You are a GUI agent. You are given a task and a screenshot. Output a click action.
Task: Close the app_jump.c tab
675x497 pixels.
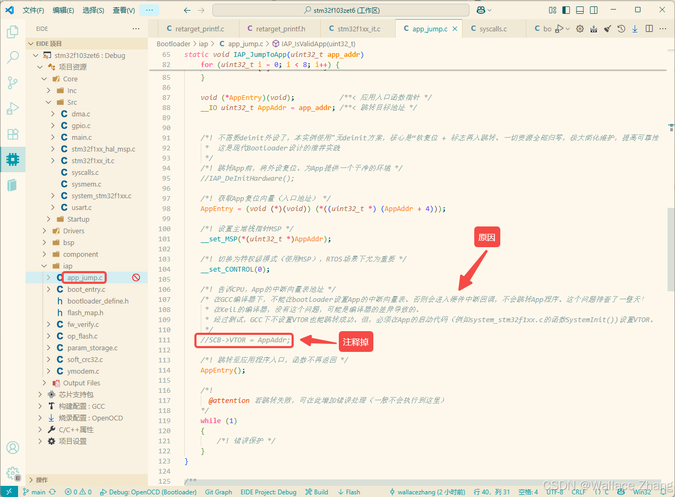pos(455,29)
